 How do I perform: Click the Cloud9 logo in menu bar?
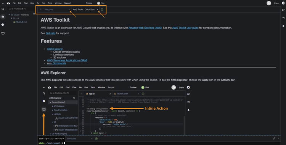pos(8,3)
